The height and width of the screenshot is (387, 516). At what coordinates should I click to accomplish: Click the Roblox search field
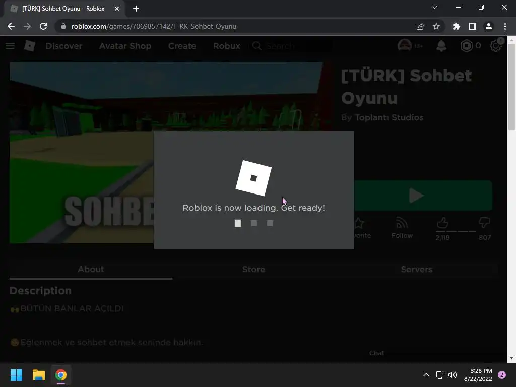pos(292,46)
